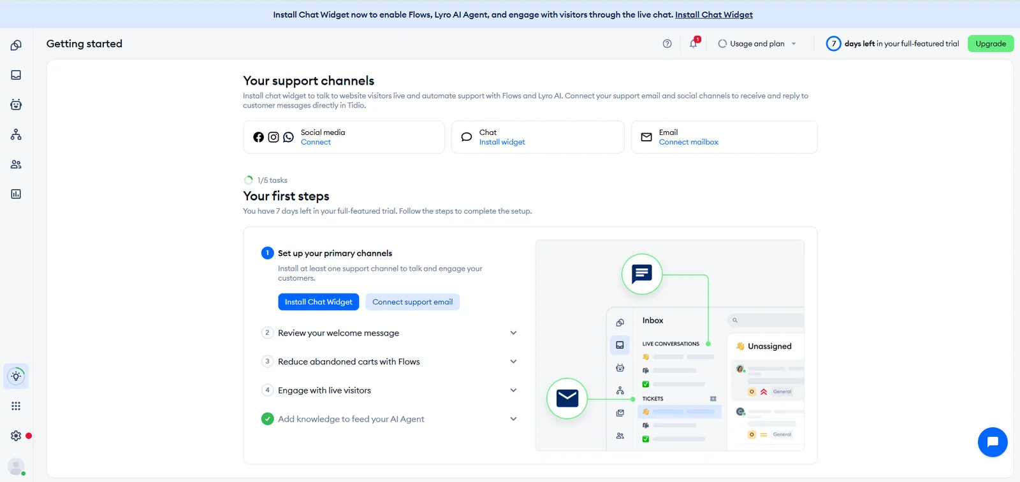Open the apps grid icon in sidebar
1020x482 pixels.
coord(16,406)
